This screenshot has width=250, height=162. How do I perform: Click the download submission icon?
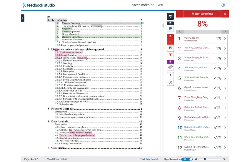pyautogui.click(x=170, y=75)
